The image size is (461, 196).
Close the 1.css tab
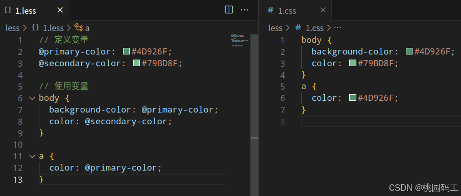[323, 10]
